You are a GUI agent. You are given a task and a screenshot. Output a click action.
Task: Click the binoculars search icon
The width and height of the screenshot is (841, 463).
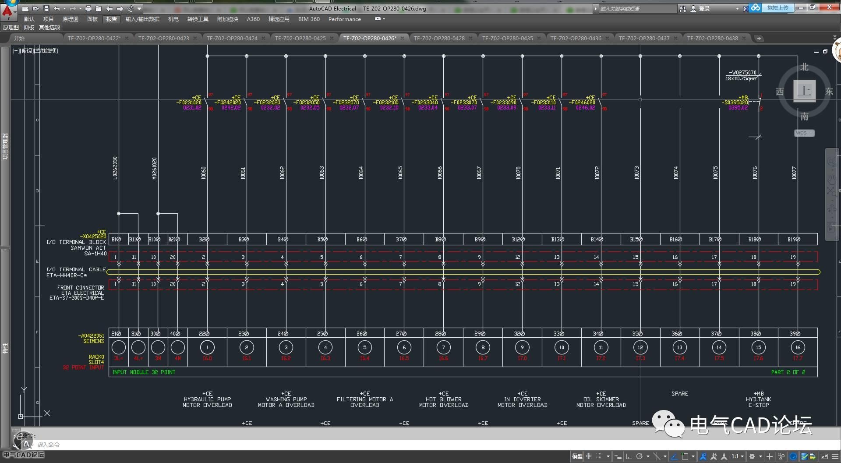click(x=683, y=8)
